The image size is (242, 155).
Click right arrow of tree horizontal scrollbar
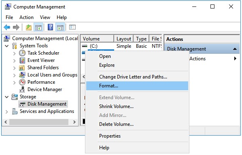(x=74, y=122)
